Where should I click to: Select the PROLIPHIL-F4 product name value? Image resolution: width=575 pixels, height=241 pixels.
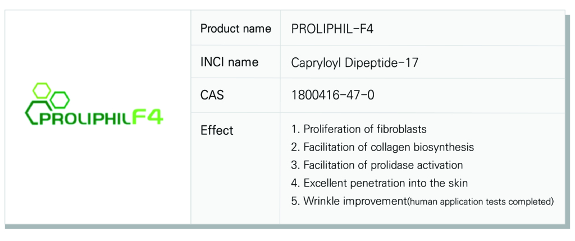point(332,29)
